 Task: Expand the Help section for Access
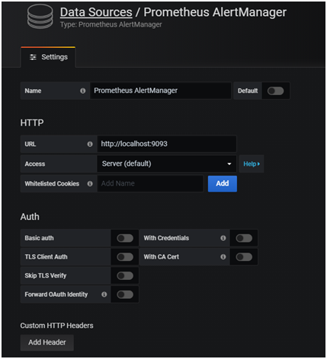click(252, 164)
